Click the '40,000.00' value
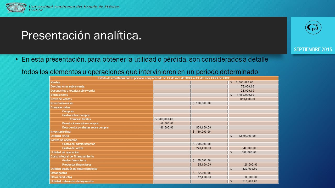 click(167, 127)
